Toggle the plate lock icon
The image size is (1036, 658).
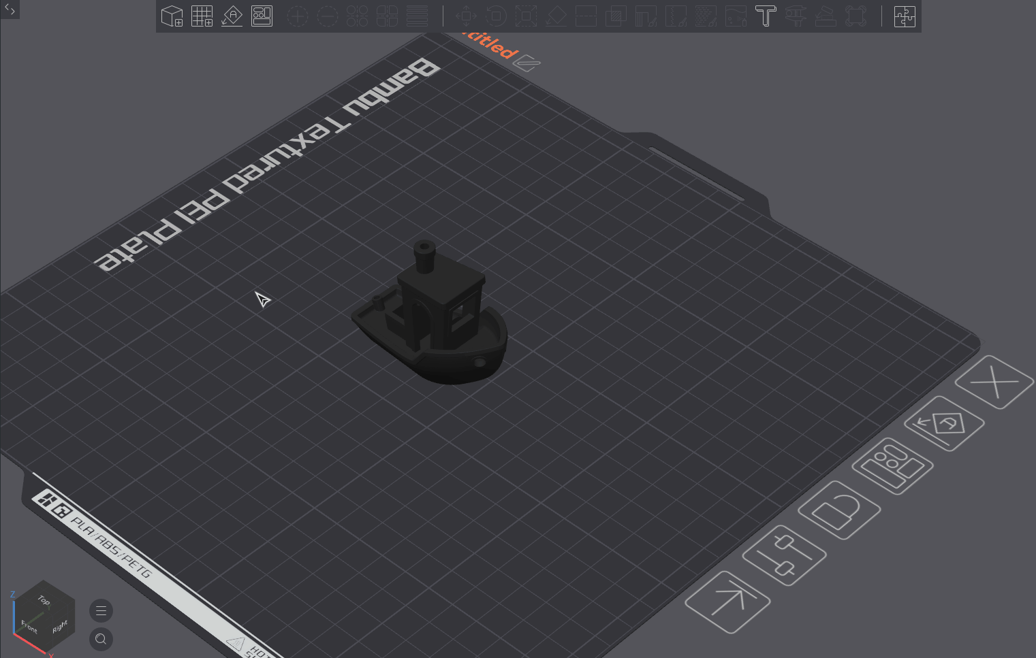(839, 510)
